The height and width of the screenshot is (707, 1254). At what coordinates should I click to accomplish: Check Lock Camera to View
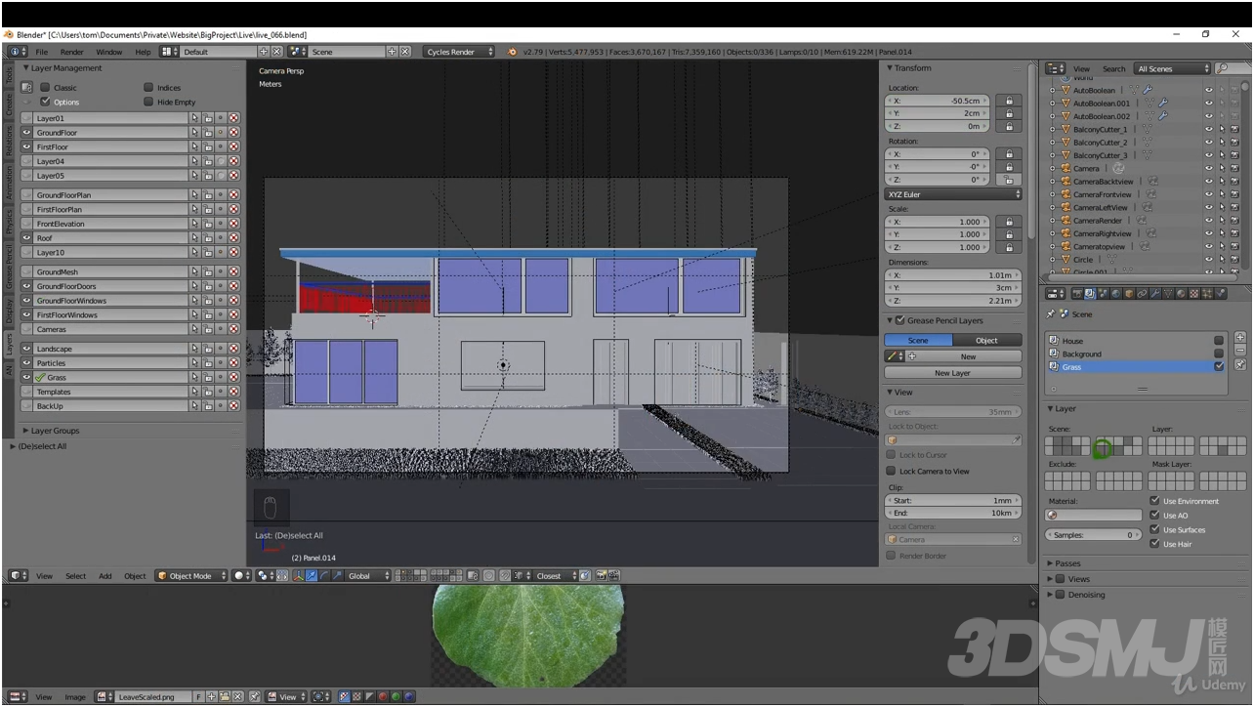click(x=891, y=471)
